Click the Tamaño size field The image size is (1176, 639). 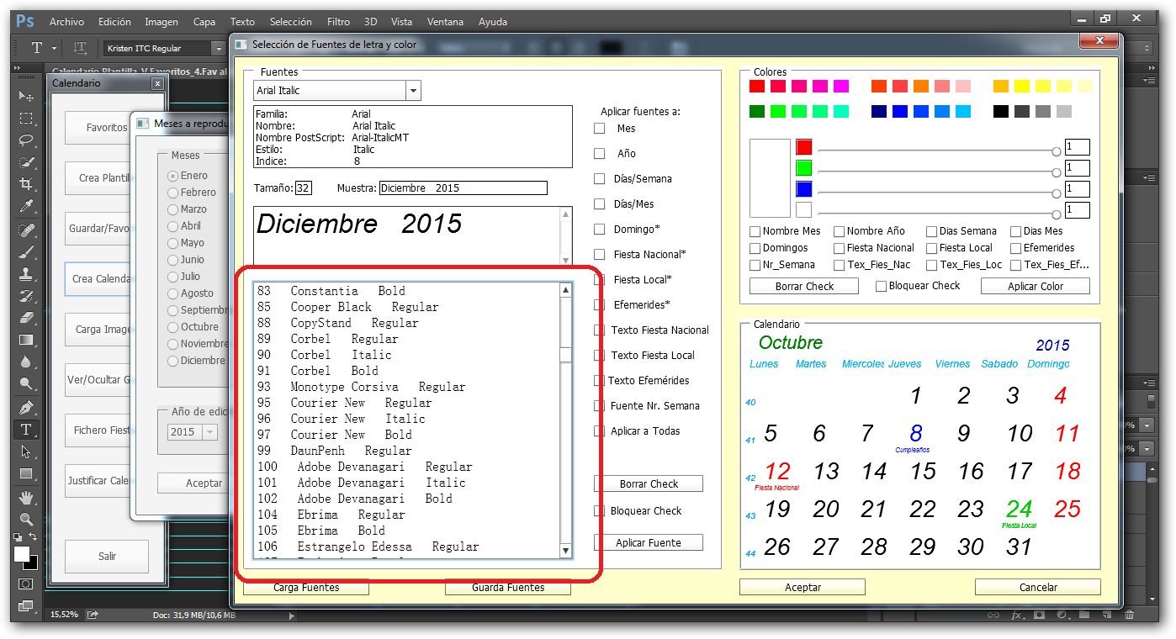tap(304, 187)
